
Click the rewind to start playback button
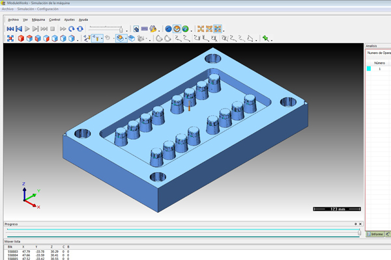(10, 29)
